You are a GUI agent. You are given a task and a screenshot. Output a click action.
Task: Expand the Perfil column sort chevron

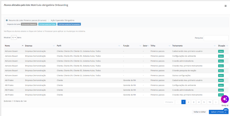pyautogui.click(x=119, y=46)
